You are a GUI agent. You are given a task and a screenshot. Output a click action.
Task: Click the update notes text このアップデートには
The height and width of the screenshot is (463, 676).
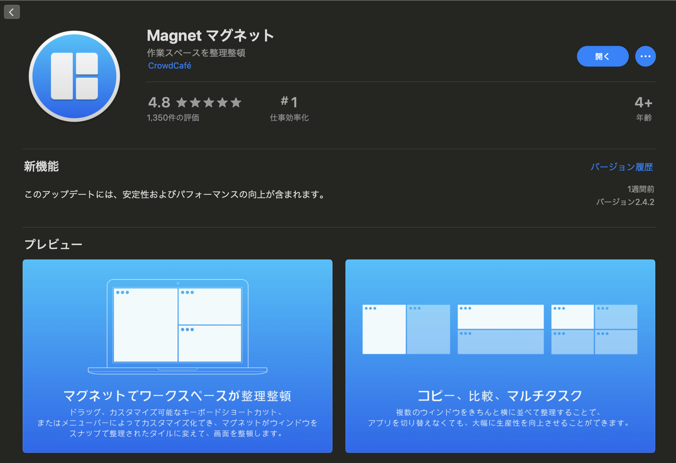click(175, 194)
